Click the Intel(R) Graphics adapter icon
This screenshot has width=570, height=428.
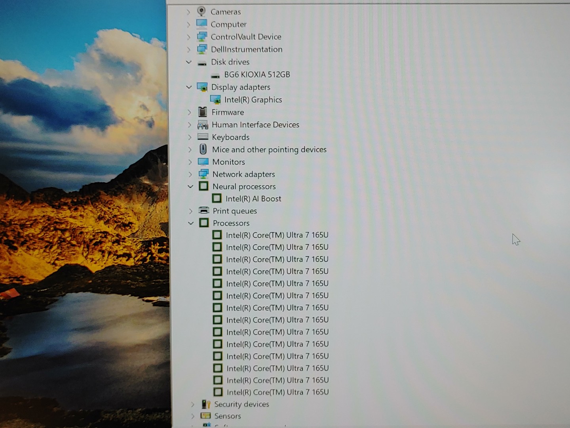[x=215, y=100]
